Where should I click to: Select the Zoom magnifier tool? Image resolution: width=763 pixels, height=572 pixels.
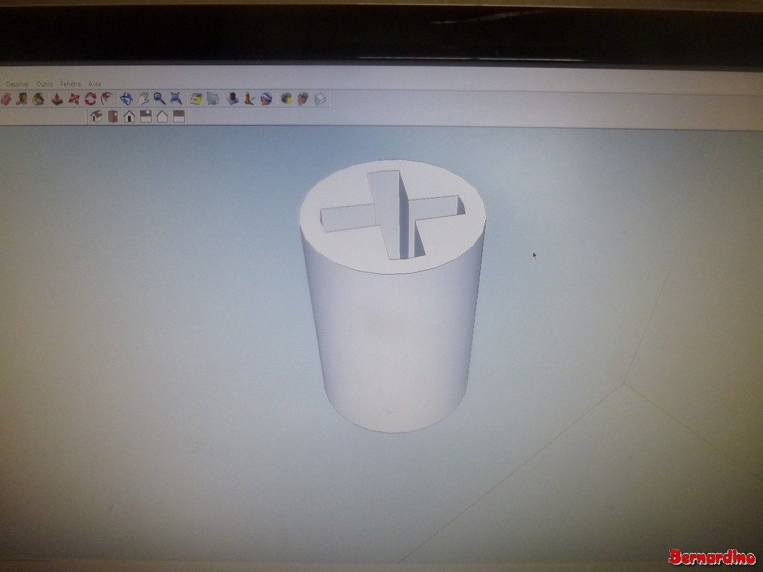159,99
